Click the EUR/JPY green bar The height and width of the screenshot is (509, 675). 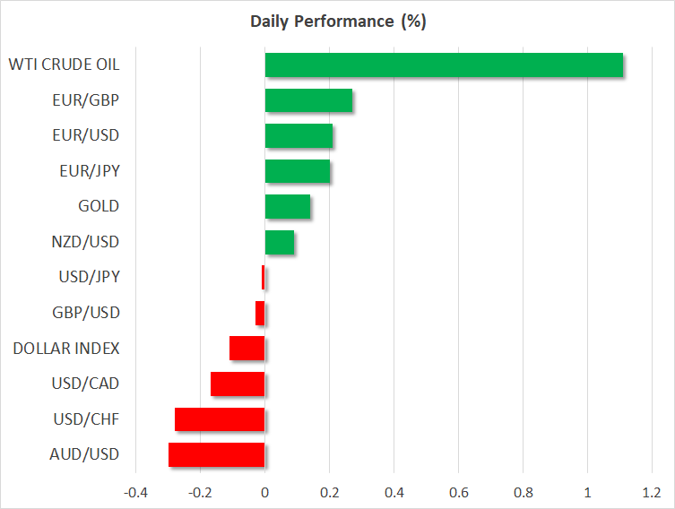(297, 171)
